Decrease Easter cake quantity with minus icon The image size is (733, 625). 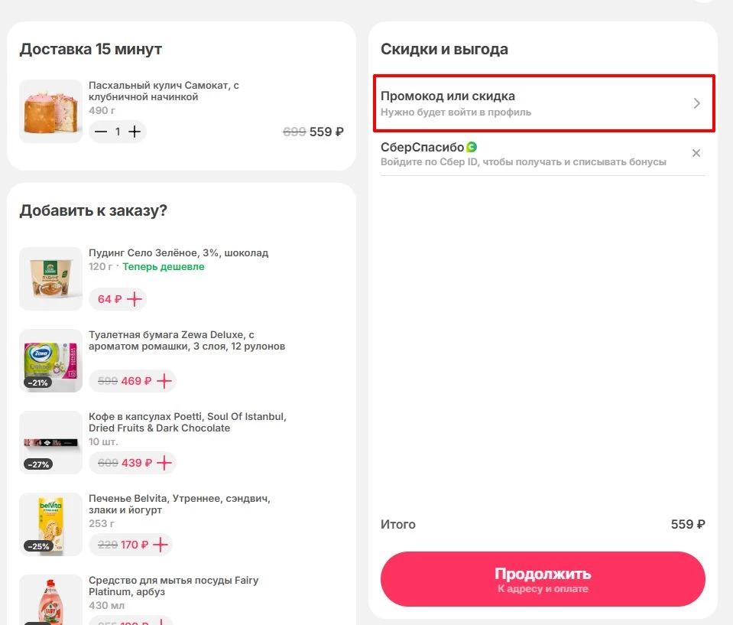(x=101, y=132)
